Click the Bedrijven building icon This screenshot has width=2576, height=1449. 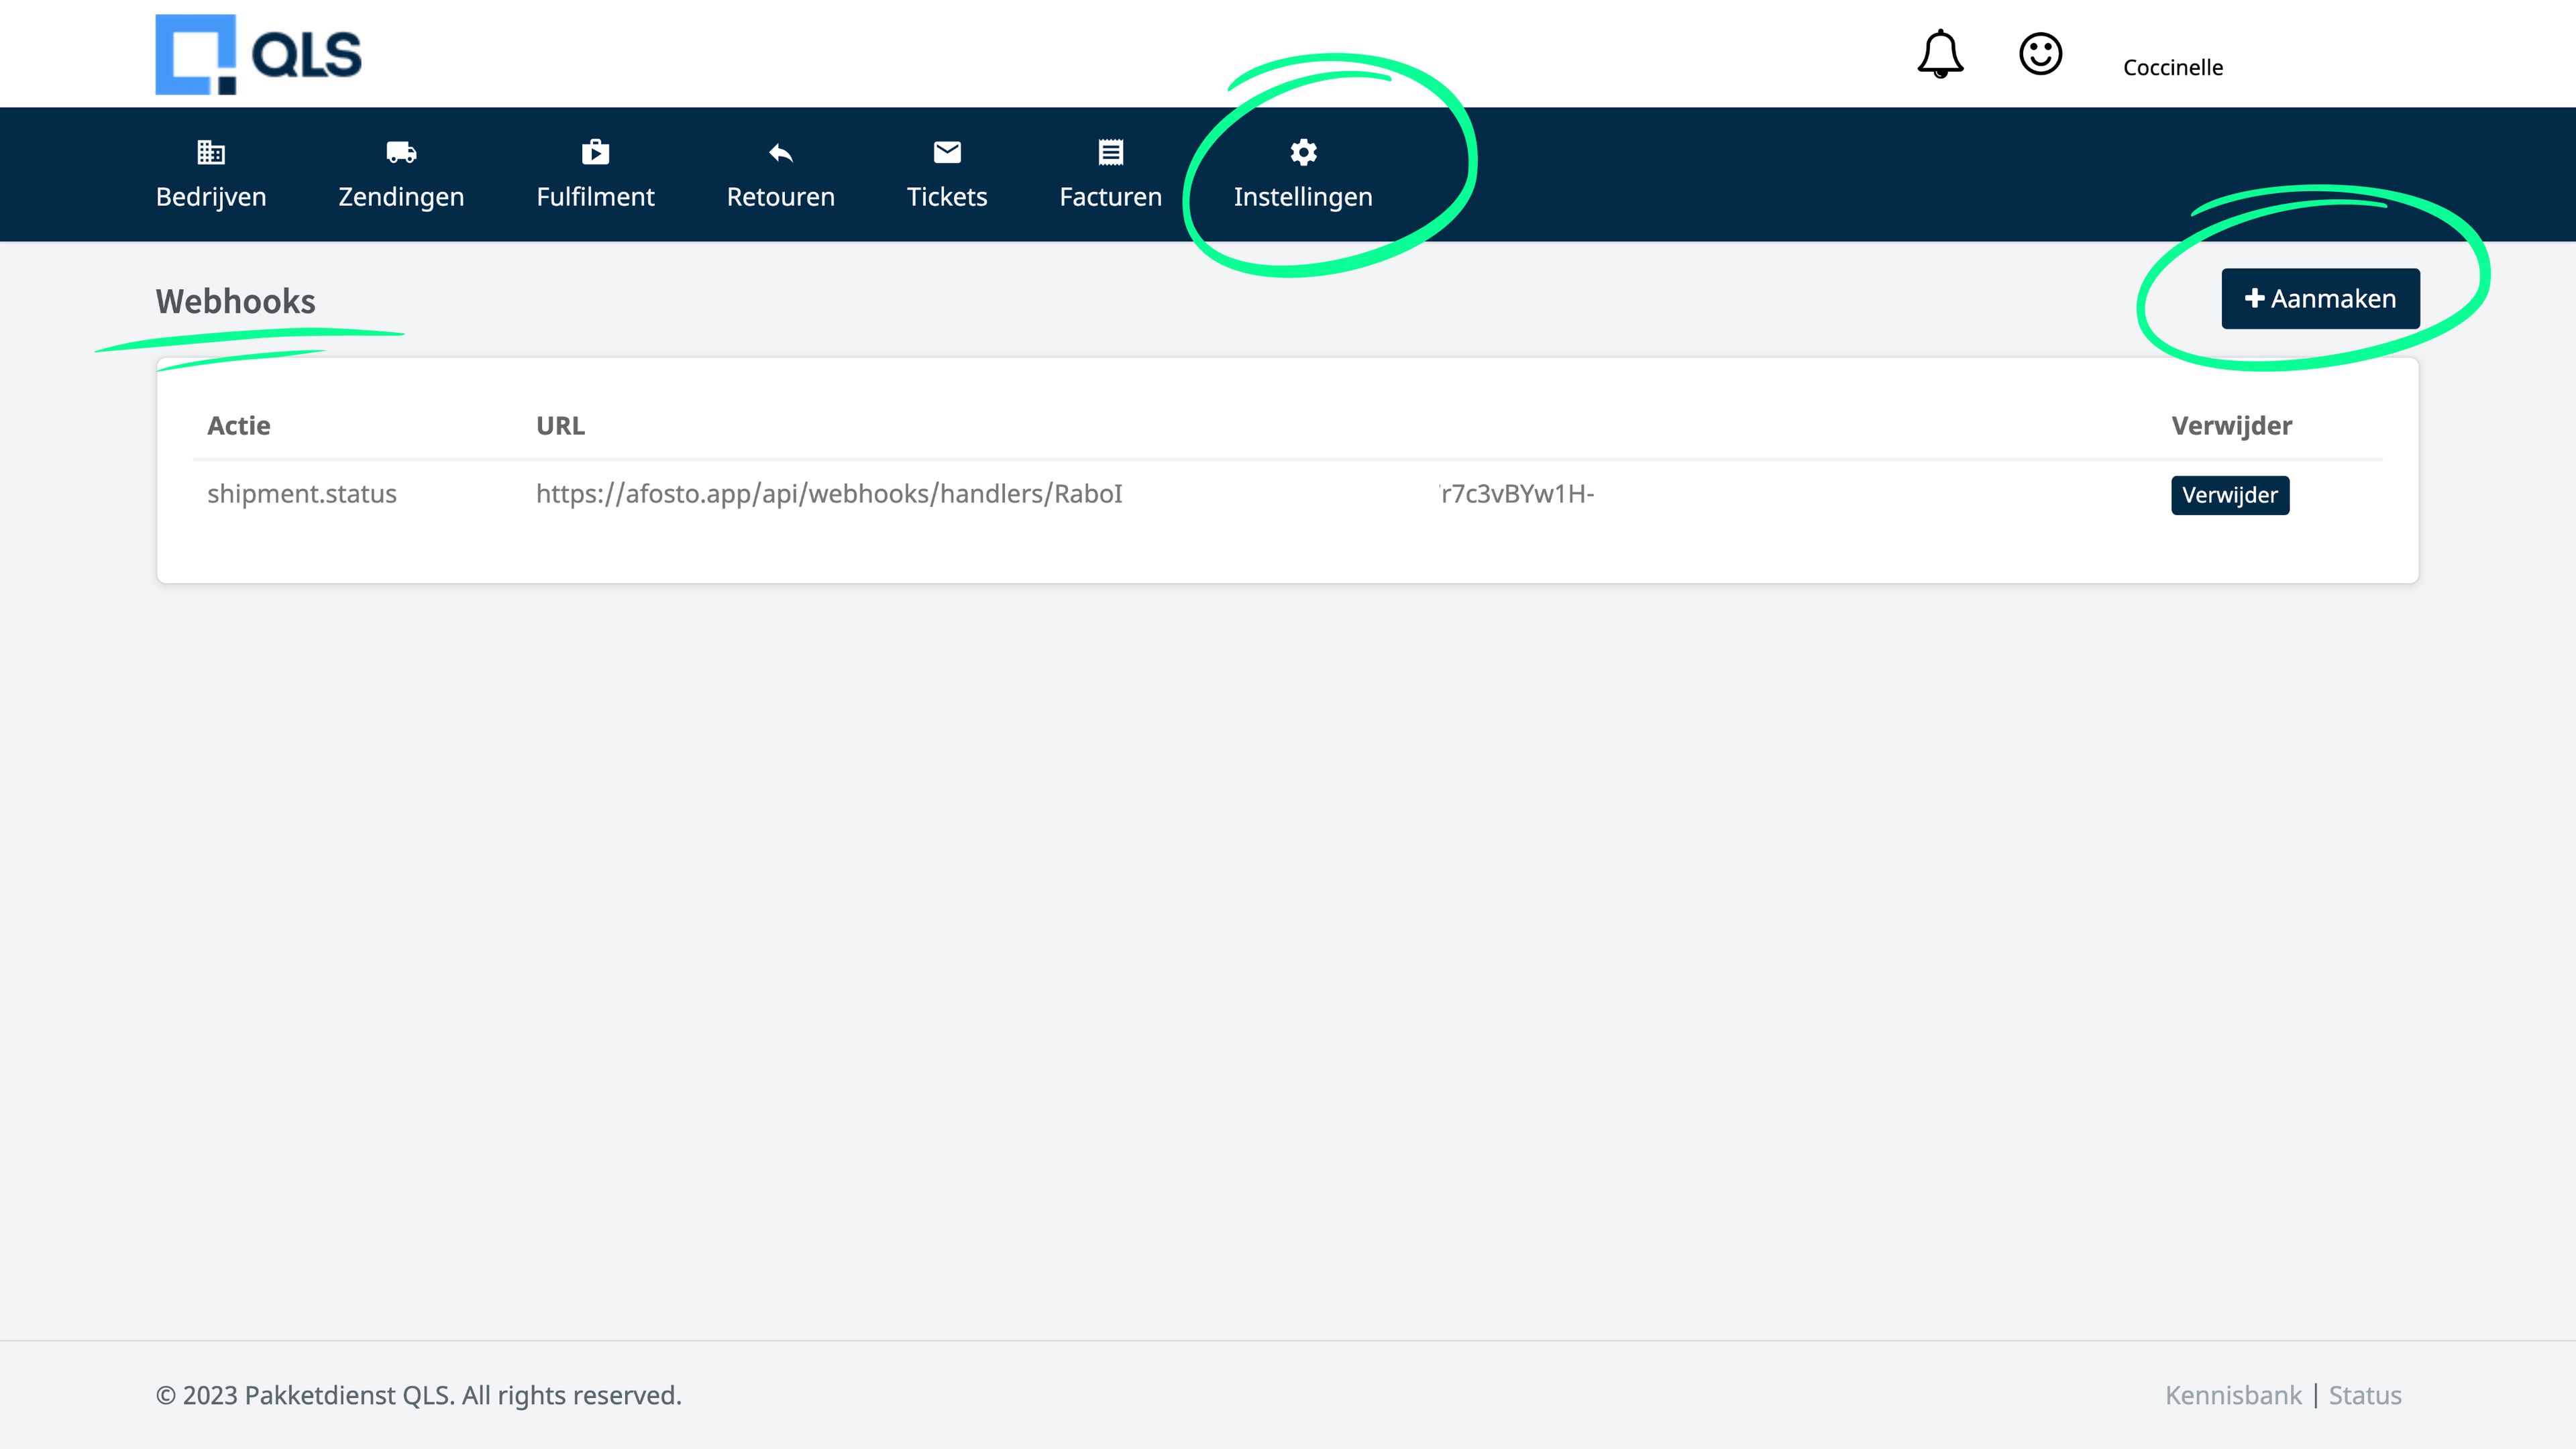pyautogui.click(x=211, y=152)
